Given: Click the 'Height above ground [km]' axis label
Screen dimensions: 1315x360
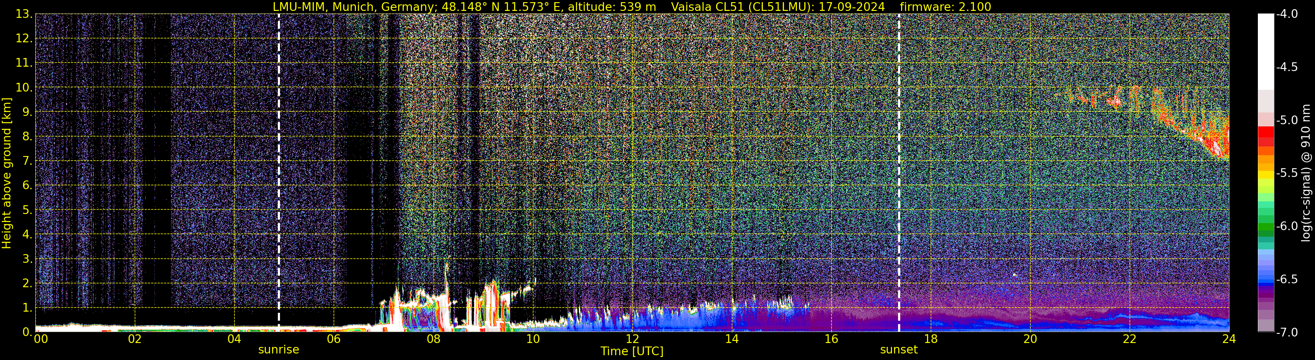Looking at the screenshot, I should tap(7, 173).
